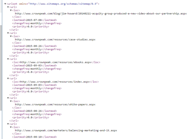Collapse the url node containing ebooks.aspx
This screenshot has width=194, height=139.
click(8, 59)
